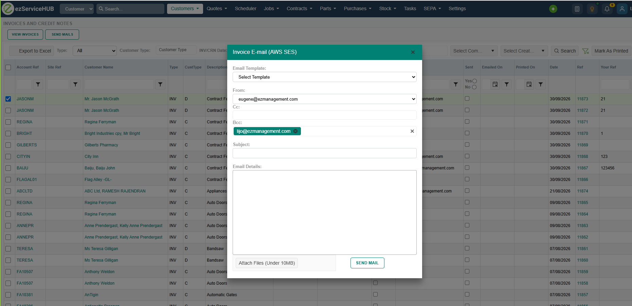The height and width of the screenshot is (306, 632).
Task: Select the Sent Yes radio button
Action: pos(475,81)
